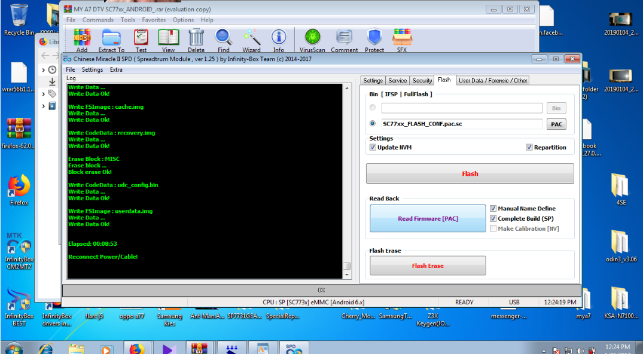The height and width of the screenshot is (354, 643).
Task: Open the Settings menu in Chinese Miracle
Action: coord(92,70)
